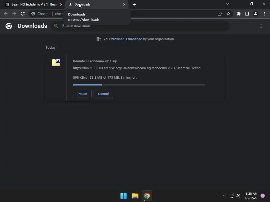Viewport: 270px width, 202px height.
Task: Focus the Search downloads field
Action: (140, 26)
